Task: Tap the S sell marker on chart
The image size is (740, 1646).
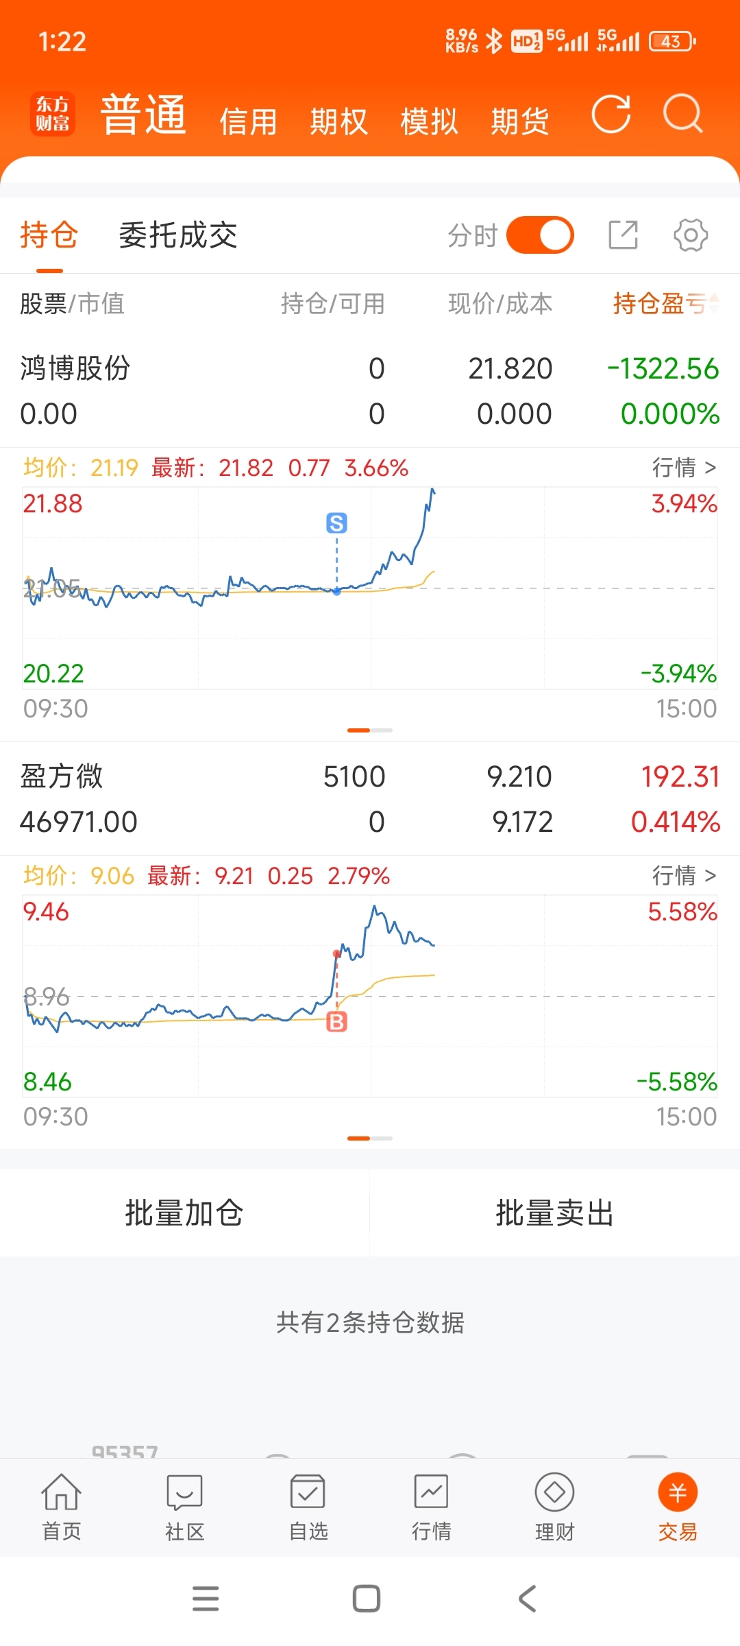Action: (x=336, y=523)
